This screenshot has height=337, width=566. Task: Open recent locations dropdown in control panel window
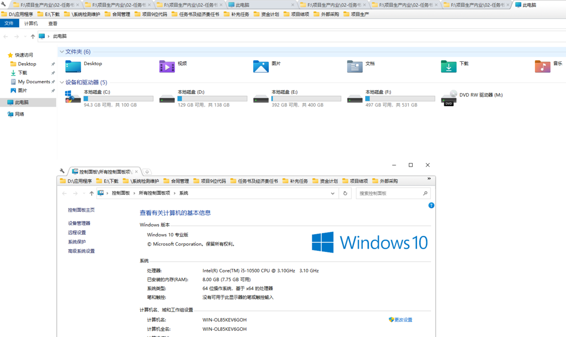(x=84, y=194)
